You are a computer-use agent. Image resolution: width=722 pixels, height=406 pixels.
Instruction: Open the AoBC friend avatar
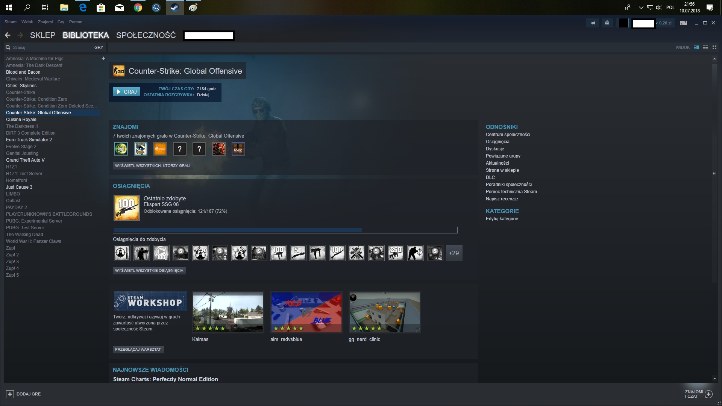click(238, 149)
